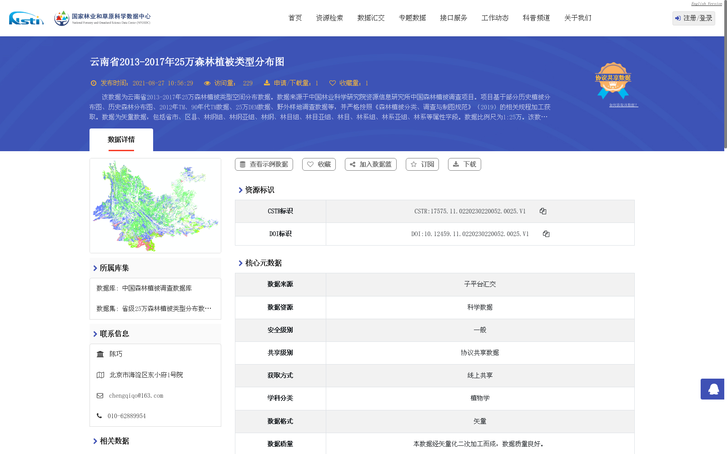The image size is (727, 454).
Task: Click the envelope icon beside email
Action: pos(100,396)
